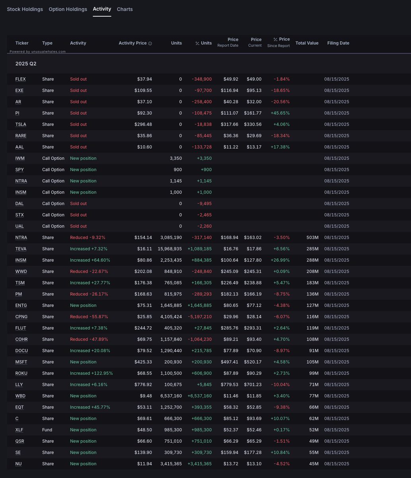411x478 pixels.
Task: Click the Powered by unusualwhales.com text
Action: tap(37, 51)
